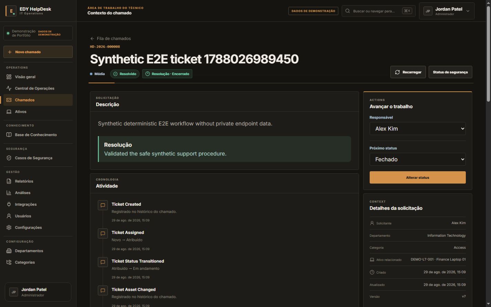Screen dimensions: 491x307
Task: Click the Solicitante person icon
Action: 372,223
